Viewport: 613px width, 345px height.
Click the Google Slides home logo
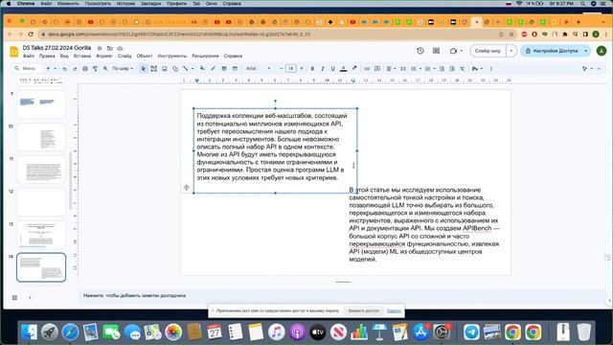[x=14, y=52]
